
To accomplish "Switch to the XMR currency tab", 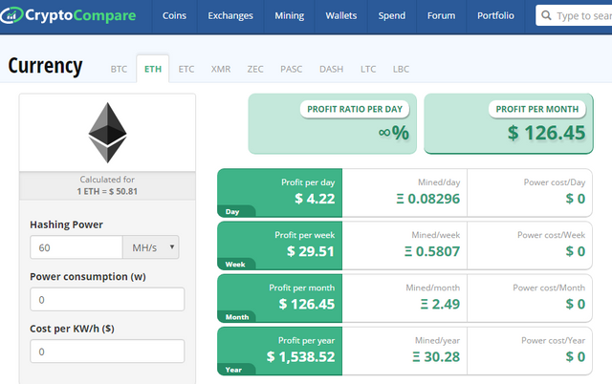I will [x=221, y=69].
